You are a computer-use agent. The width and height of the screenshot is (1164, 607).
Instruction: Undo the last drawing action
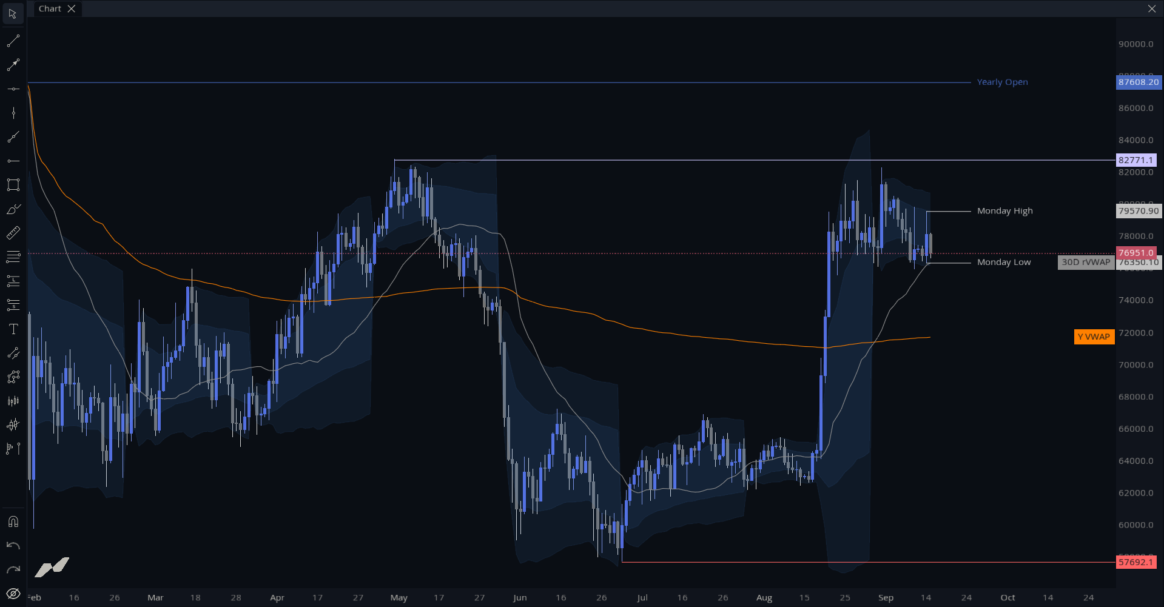[13, 546]
